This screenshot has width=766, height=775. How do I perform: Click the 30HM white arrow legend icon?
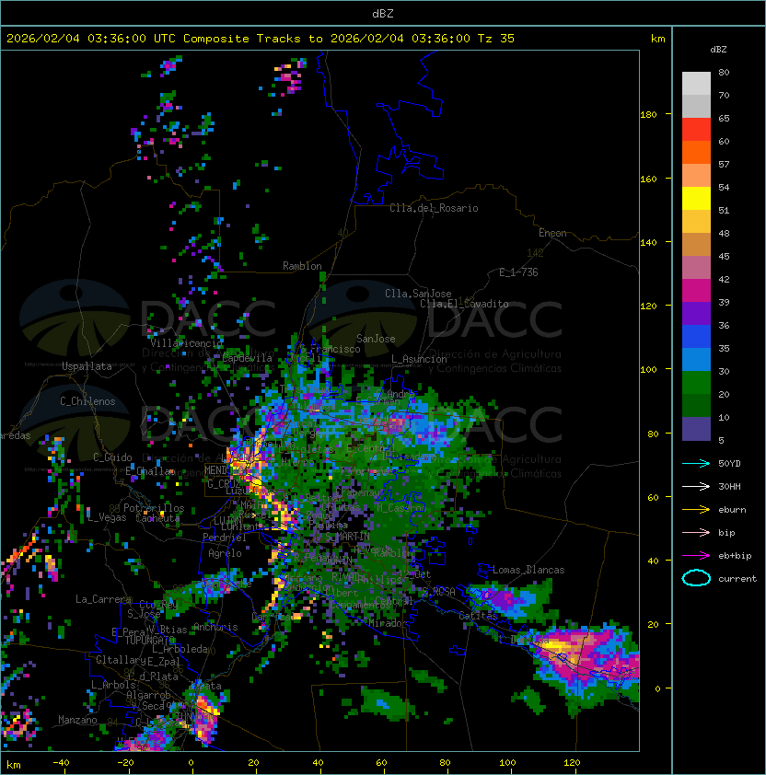696,486
